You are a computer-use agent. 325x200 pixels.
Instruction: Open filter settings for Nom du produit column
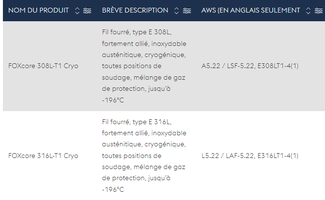point(87,11)
